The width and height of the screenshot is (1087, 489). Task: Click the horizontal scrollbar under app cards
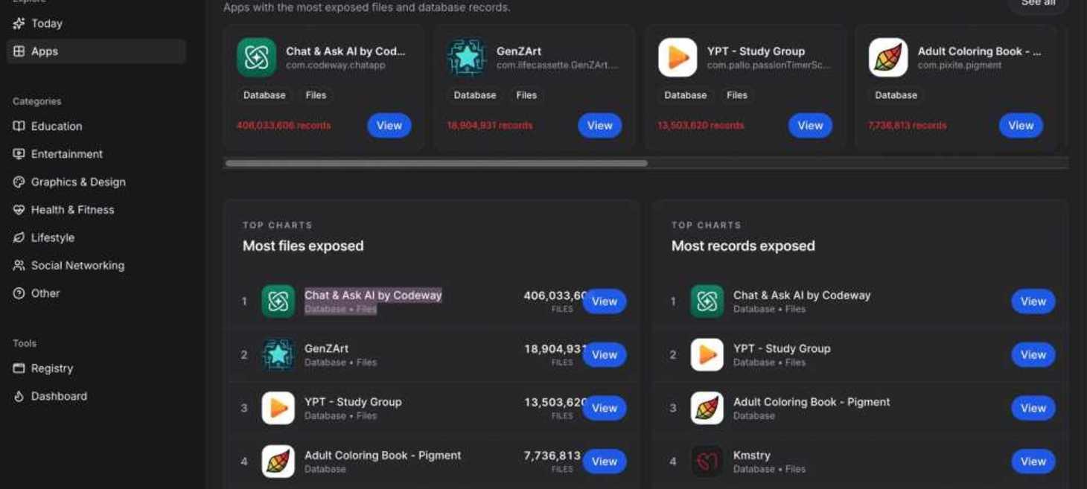click(436, 163)
